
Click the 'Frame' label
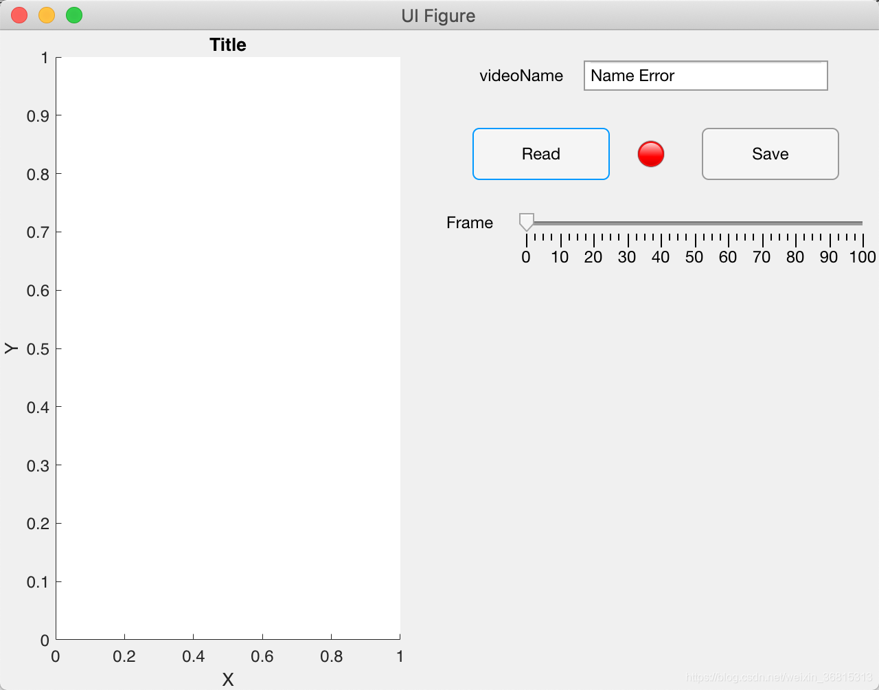(470, 223)
